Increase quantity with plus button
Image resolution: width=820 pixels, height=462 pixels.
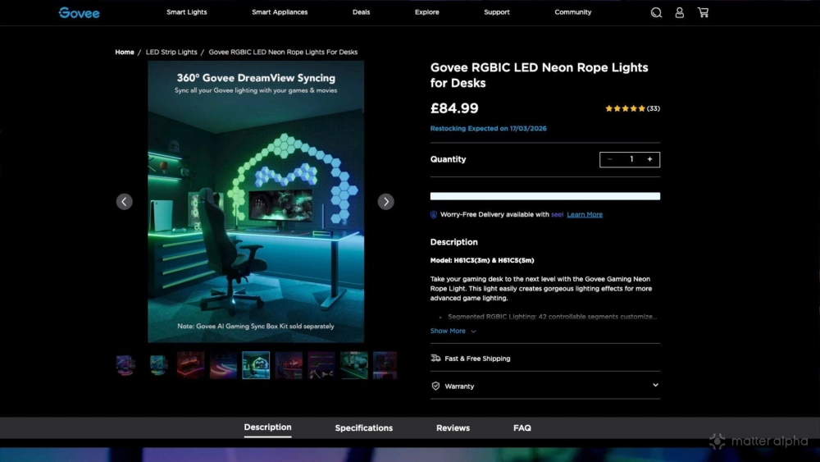point(649,159)
